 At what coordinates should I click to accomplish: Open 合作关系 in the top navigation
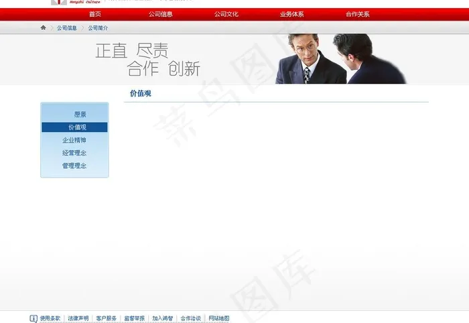[x=358, y=14]
